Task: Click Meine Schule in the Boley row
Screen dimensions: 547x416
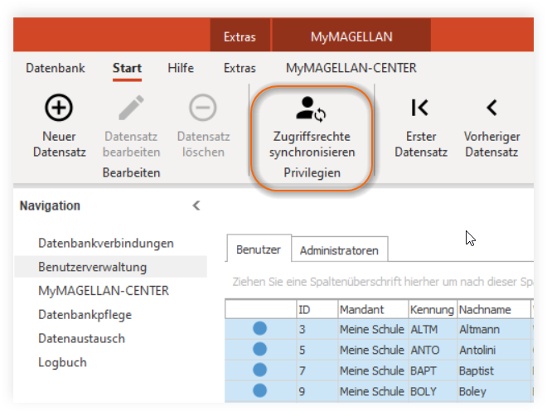Action: click(372, 391)
